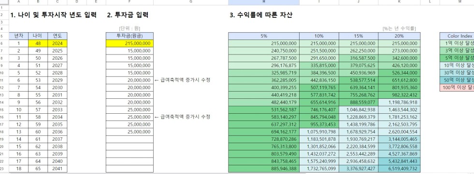Screen dimensions: 474x174
Task: Click column header G
Action: click(191, 2)
